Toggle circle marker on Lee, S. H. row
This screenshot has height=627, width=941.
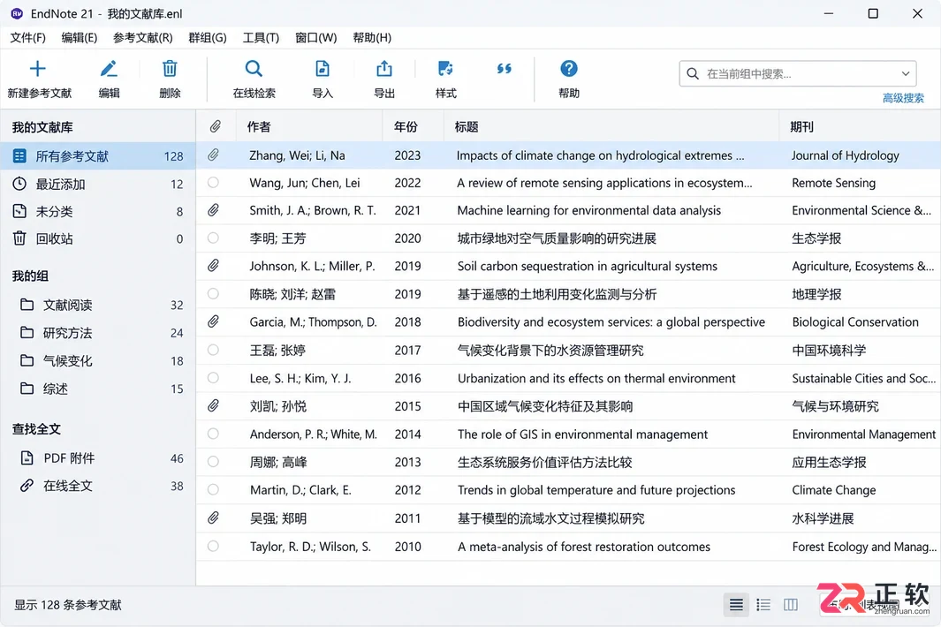coord(213,378)
